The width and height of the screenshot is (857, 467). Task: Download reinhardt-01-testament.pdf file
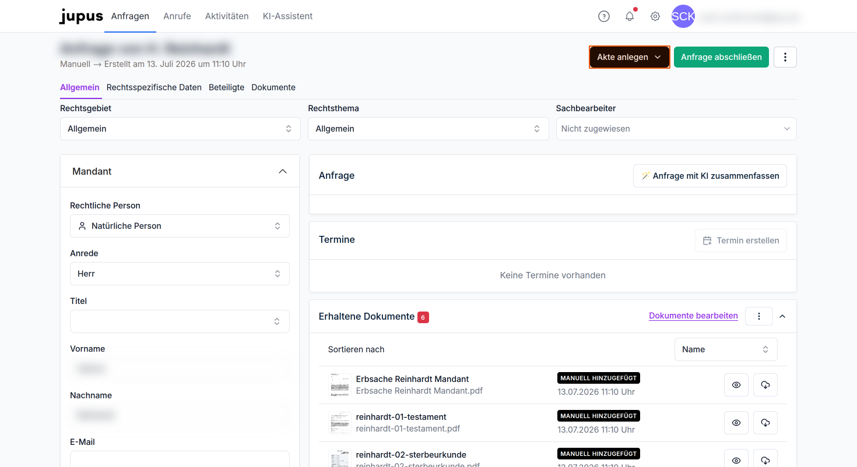pos(765,423)
